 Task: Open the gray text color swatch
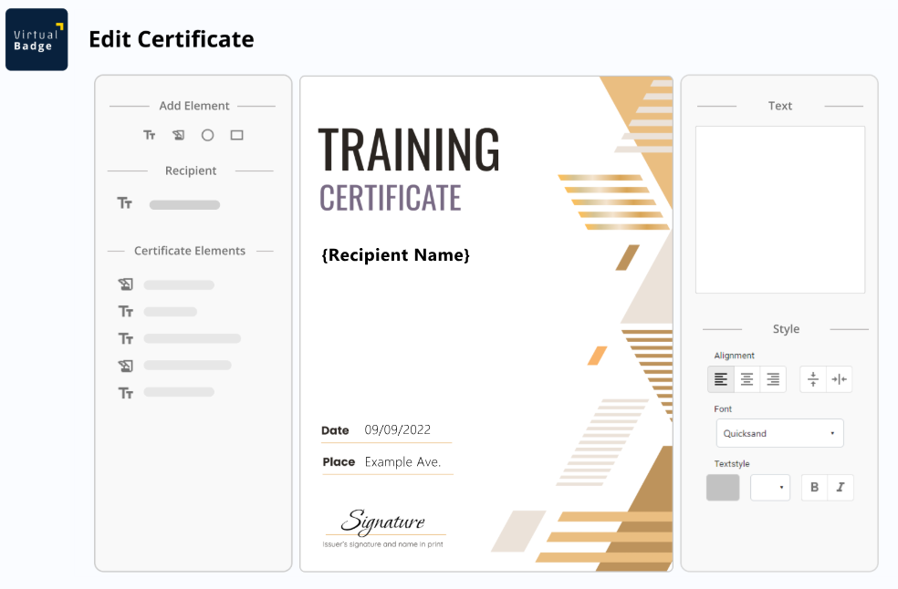tap(723, 488)
